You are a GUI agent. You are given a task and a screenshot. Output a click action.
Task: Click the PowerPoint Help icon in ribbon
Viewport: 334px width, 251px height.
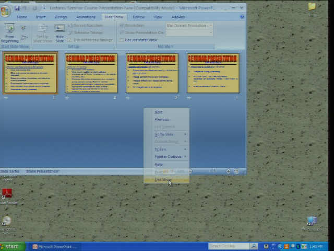click(242, 17)
